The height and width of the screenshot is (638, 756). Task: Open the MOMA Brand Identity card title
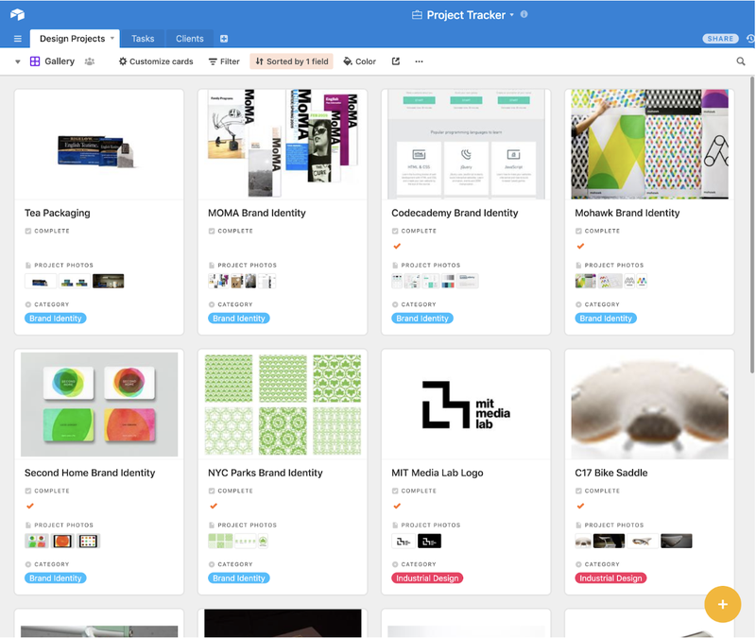pos(256,213)
